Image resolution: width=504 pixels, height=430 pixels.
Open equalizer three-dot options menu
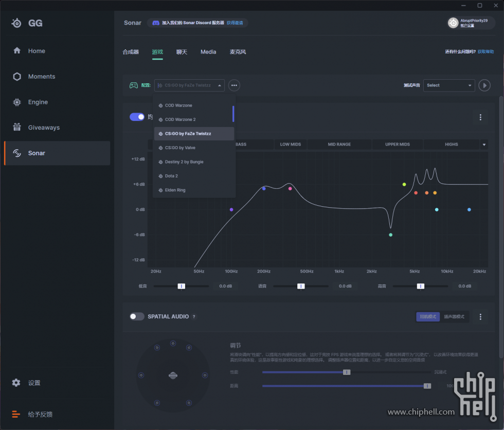tap(480, 117)
